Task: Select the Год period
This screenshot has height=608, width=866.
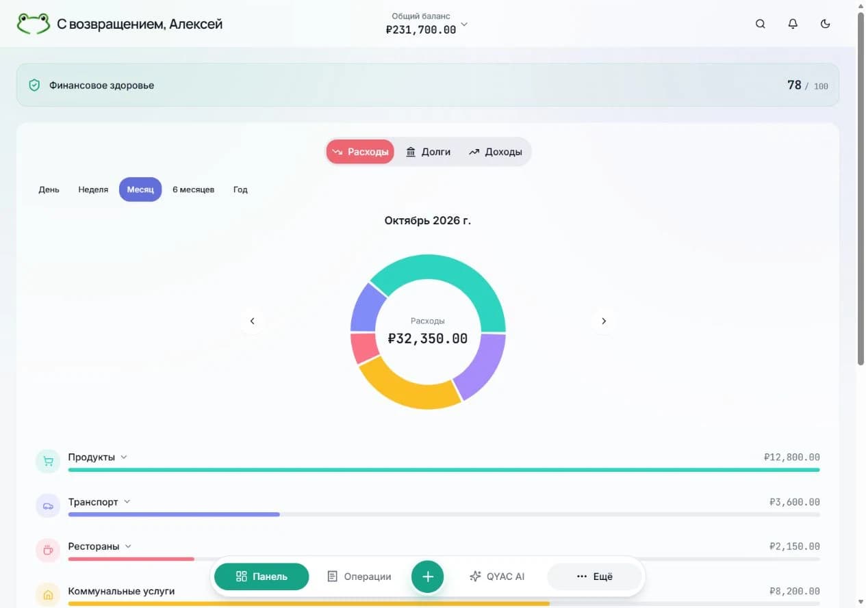Action: [240, 189]
